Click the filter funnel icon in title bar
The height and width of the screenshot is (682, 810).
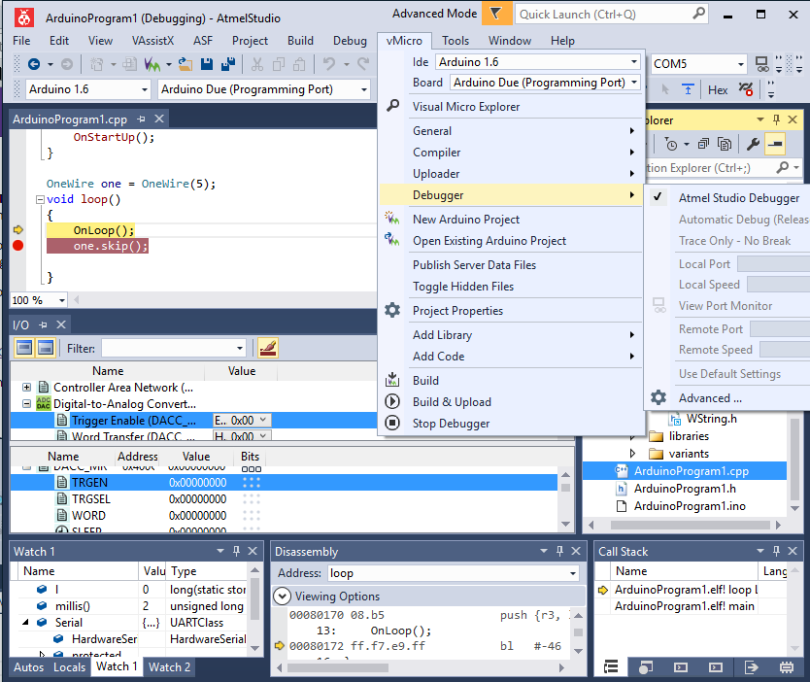pos(496,14)
